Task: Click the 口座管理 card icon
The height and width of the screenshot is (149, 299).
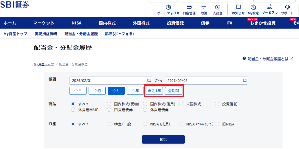Action: tap(189, 7)
